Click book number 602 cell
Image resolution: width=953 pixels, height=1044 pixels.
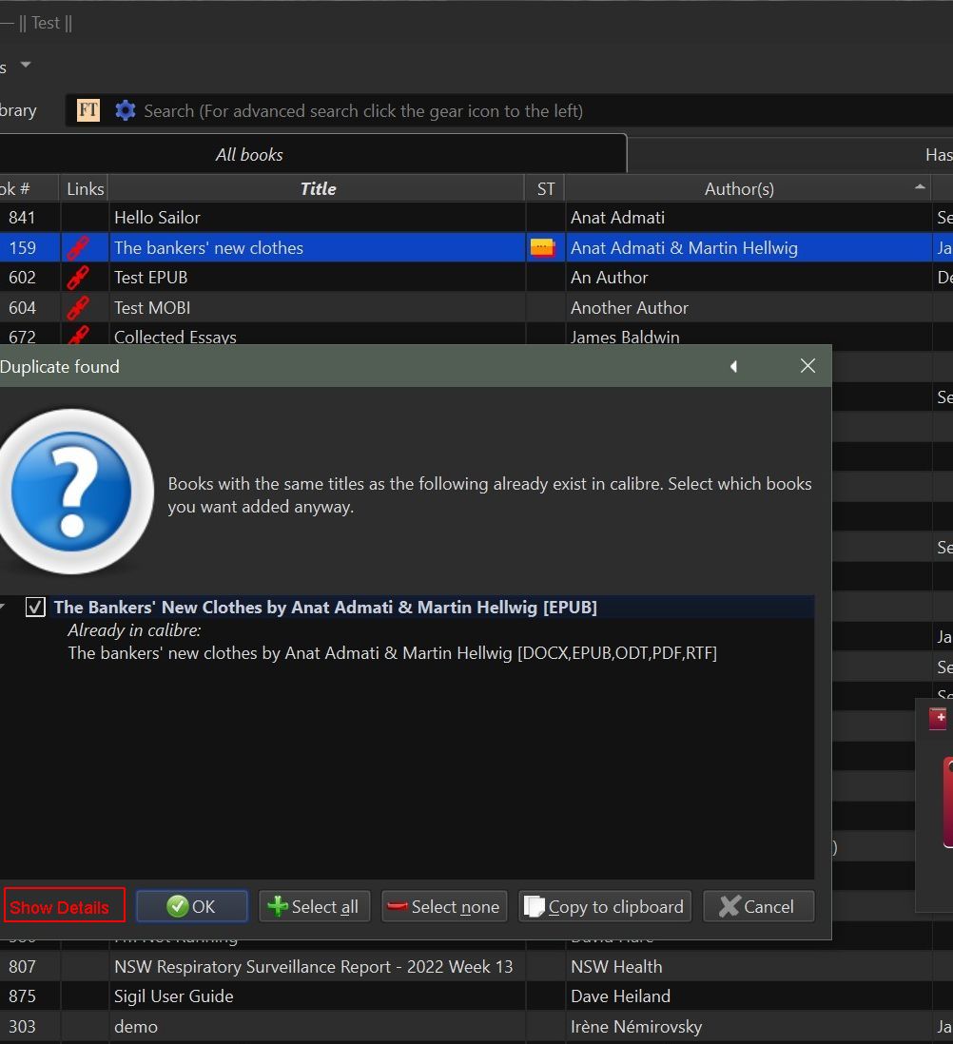tap(29, 278)
